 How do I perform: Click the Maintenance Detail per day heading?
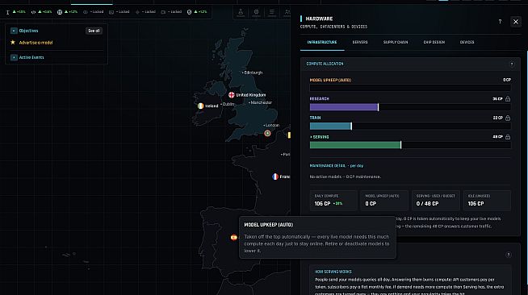point(337,166)
